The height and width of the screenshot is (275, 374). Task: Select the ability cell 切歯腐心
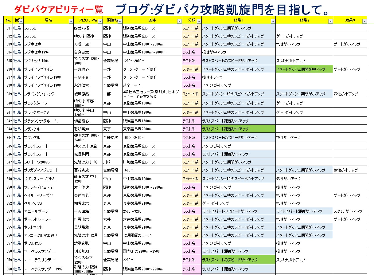tap(88, 121)
